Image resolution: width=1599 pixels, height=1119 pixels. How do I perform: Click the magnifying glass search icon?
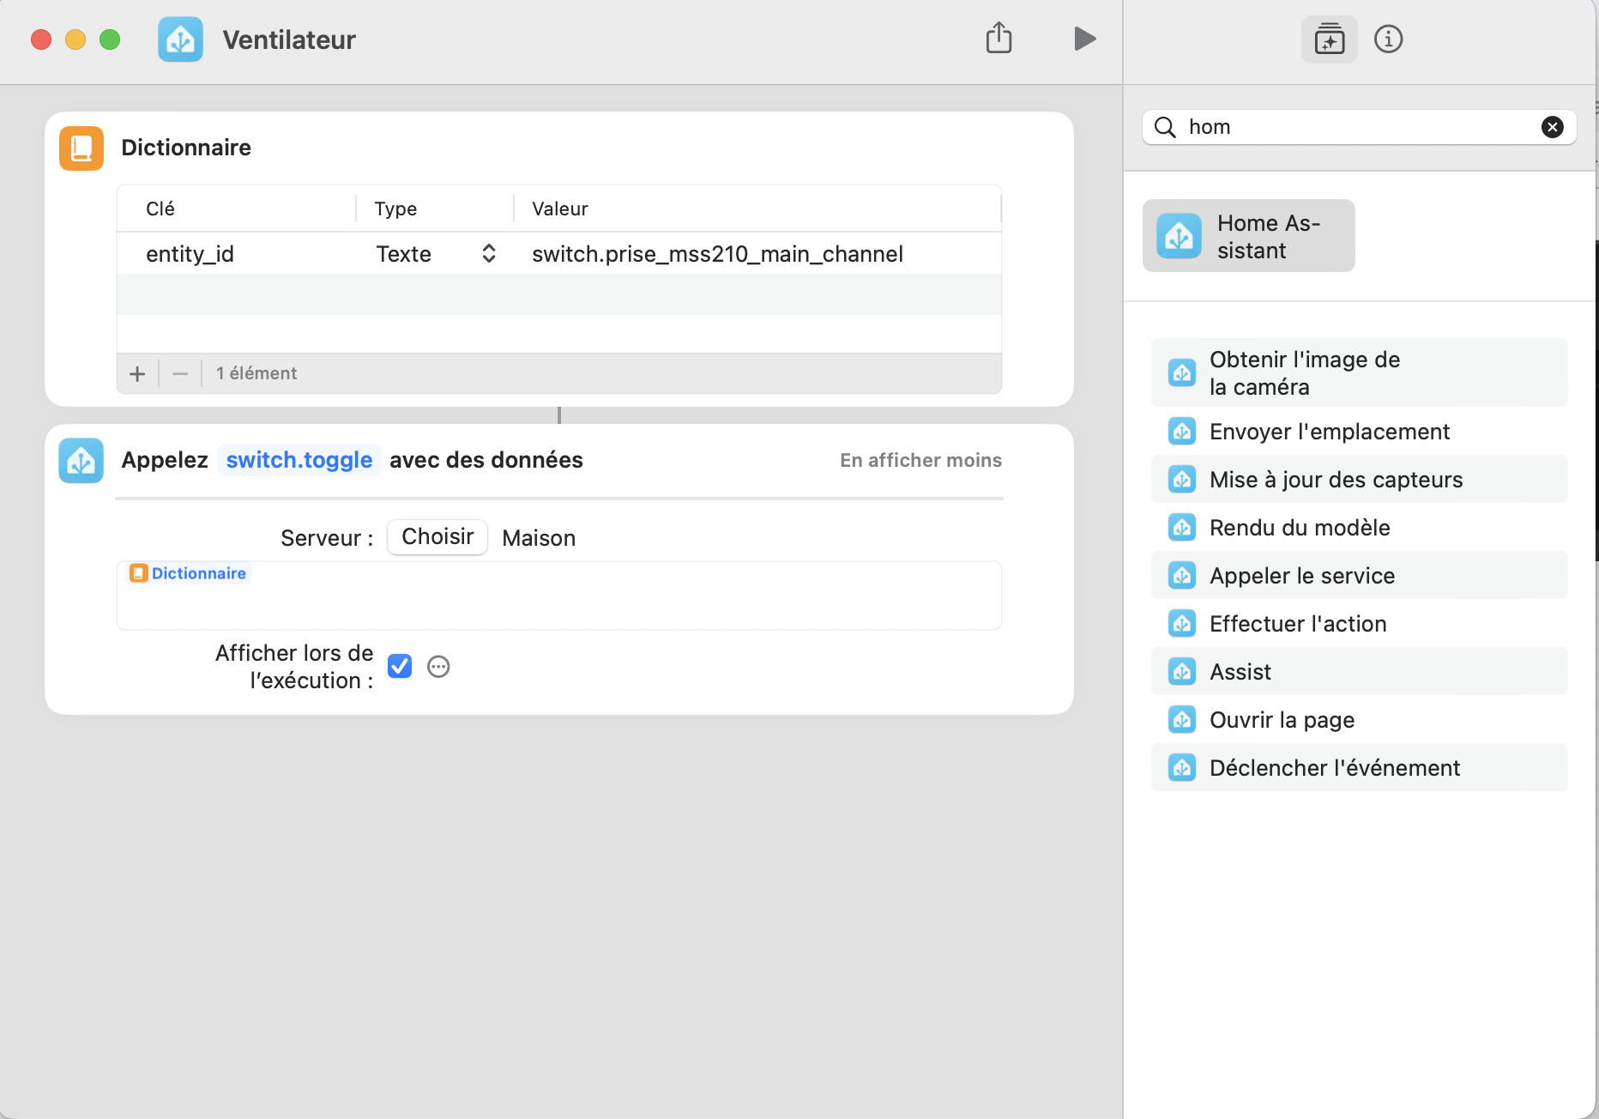pyautogui.click(x=1164, y=127)
